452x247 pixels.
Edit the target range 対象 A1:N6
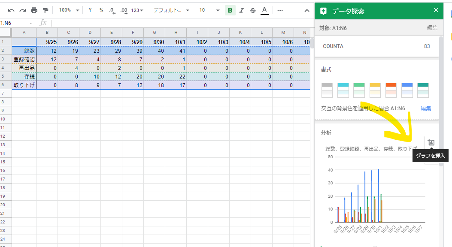click(432, 27)
